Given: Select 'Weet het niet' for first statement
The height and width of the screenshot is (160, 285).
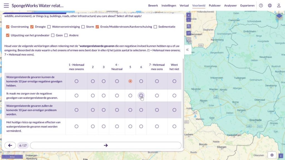Looking at the screenshot, I should click(x=174, y=81).
